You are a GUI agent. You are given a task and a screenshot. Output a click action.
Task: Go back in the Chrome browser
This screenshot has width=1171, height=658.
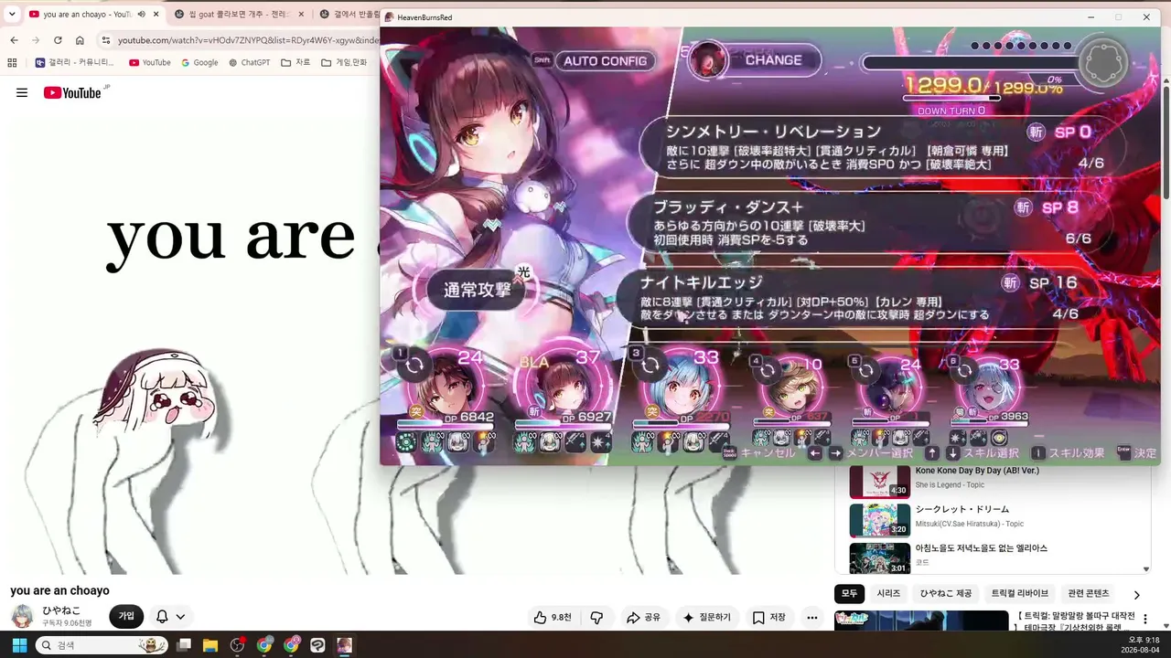pos(14,40)
